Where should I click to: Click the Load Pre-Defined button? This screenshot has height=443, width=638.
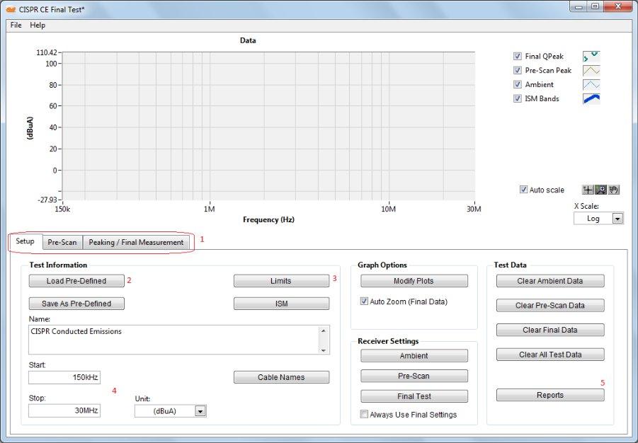(76, 281)
